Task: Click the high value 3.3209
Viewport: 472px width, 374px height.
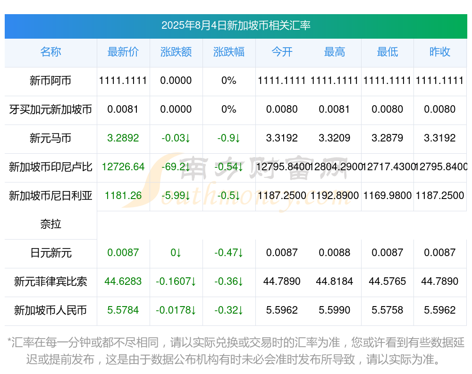Action: [x=335, y=138]
